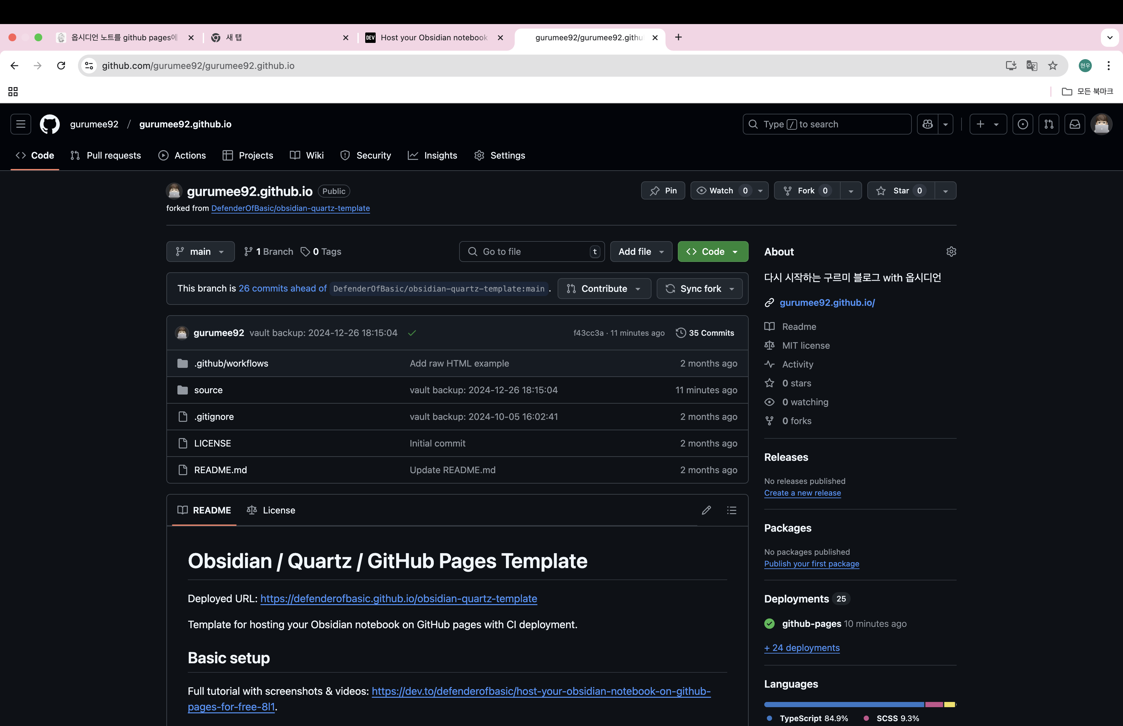This screenshot has width=1123, height=726.
Task: Open the create new plus menu
Action: tap(988, 124)
